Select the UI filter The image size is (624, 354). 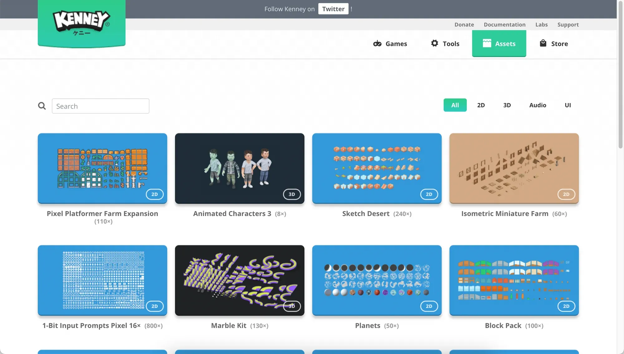pyautogui.click(x=568, y=105)
